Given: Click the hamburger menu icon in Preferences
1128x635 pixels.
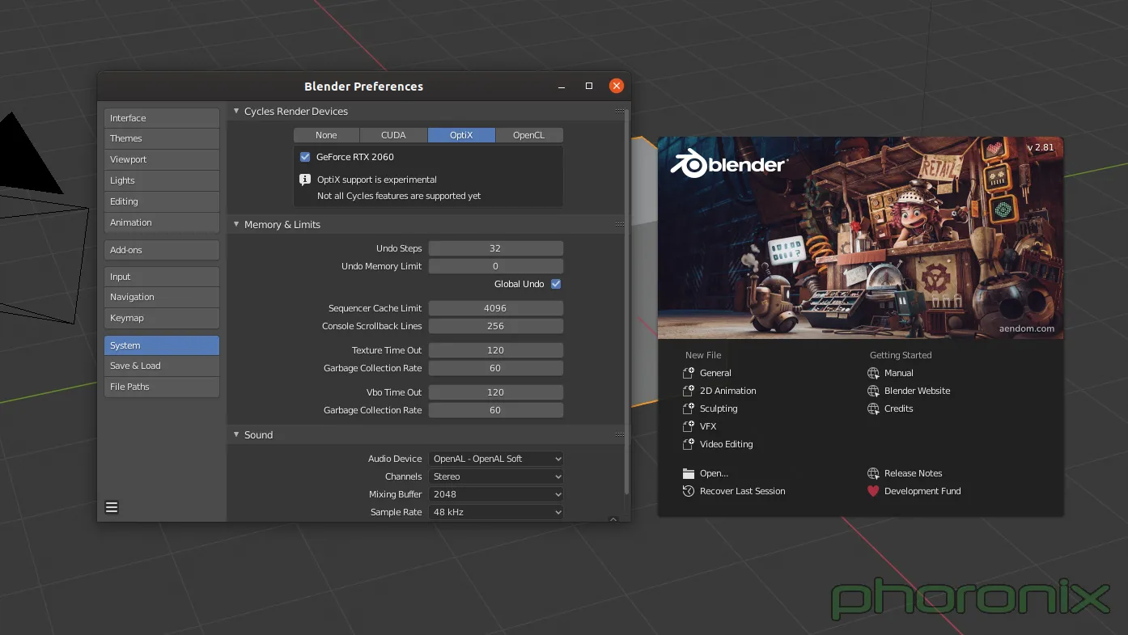Looking at the screenshot, I should (112, 507).
